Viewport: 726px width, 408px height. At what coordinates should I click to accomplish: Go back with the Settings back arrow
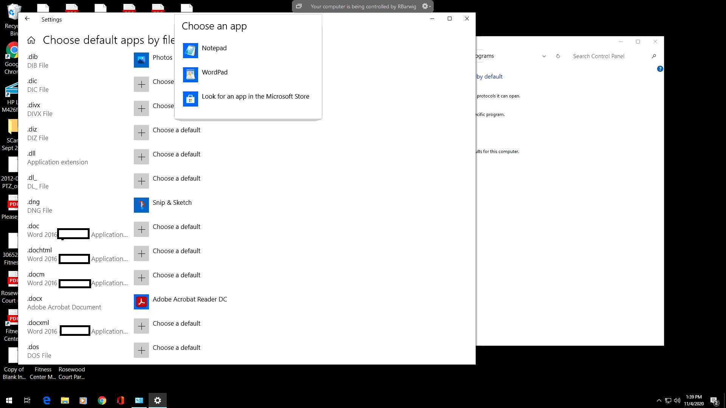pyautogui.click(x=27, y=19)
